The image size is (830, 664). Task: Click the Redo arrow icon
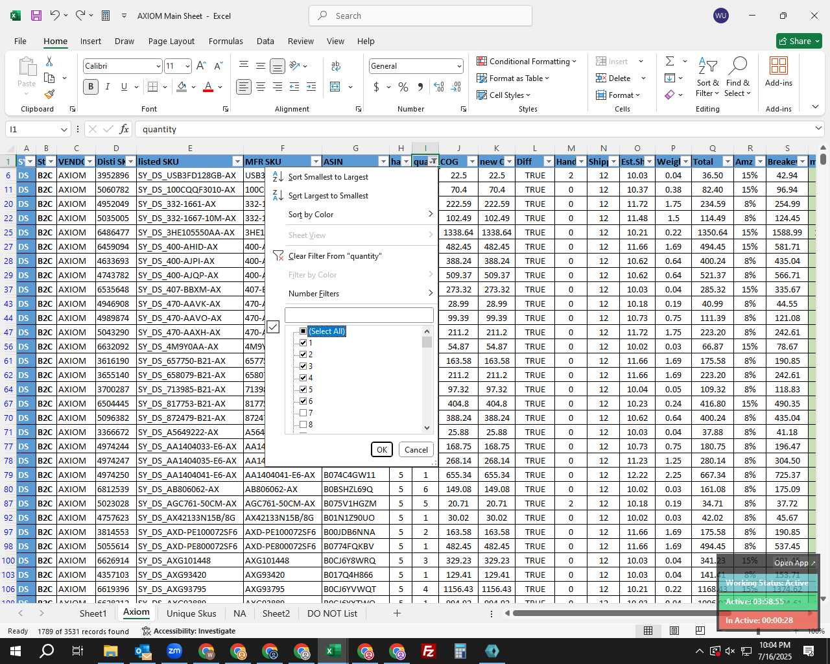point(80,16)
